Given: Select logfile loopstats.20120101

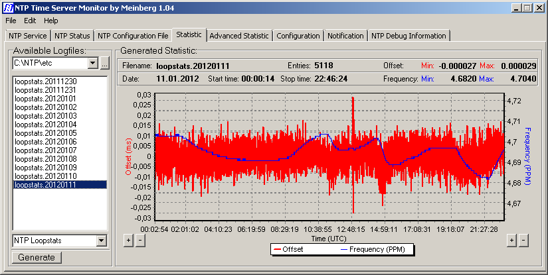Looking at the screenshot, I should pyautogui.click(x=60, y=99).
